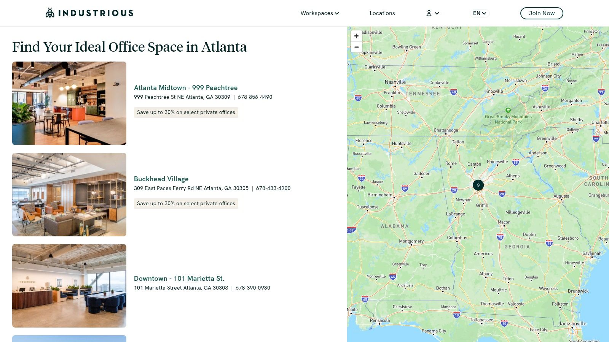View the Atlanta Midtown office photo
609x342 pixels.
click(69, 103)
